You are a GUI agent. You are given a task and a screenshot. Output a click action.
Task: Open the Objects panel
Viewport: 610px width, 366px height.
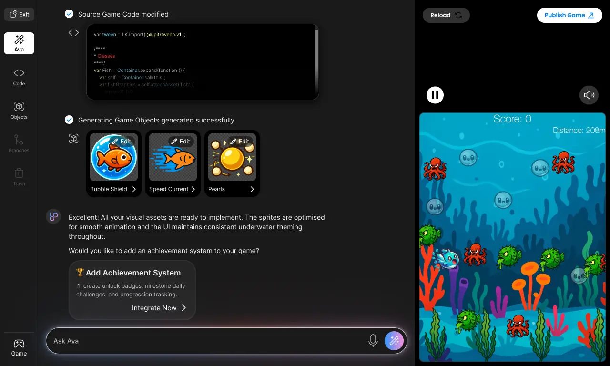[x=19, y=110]
